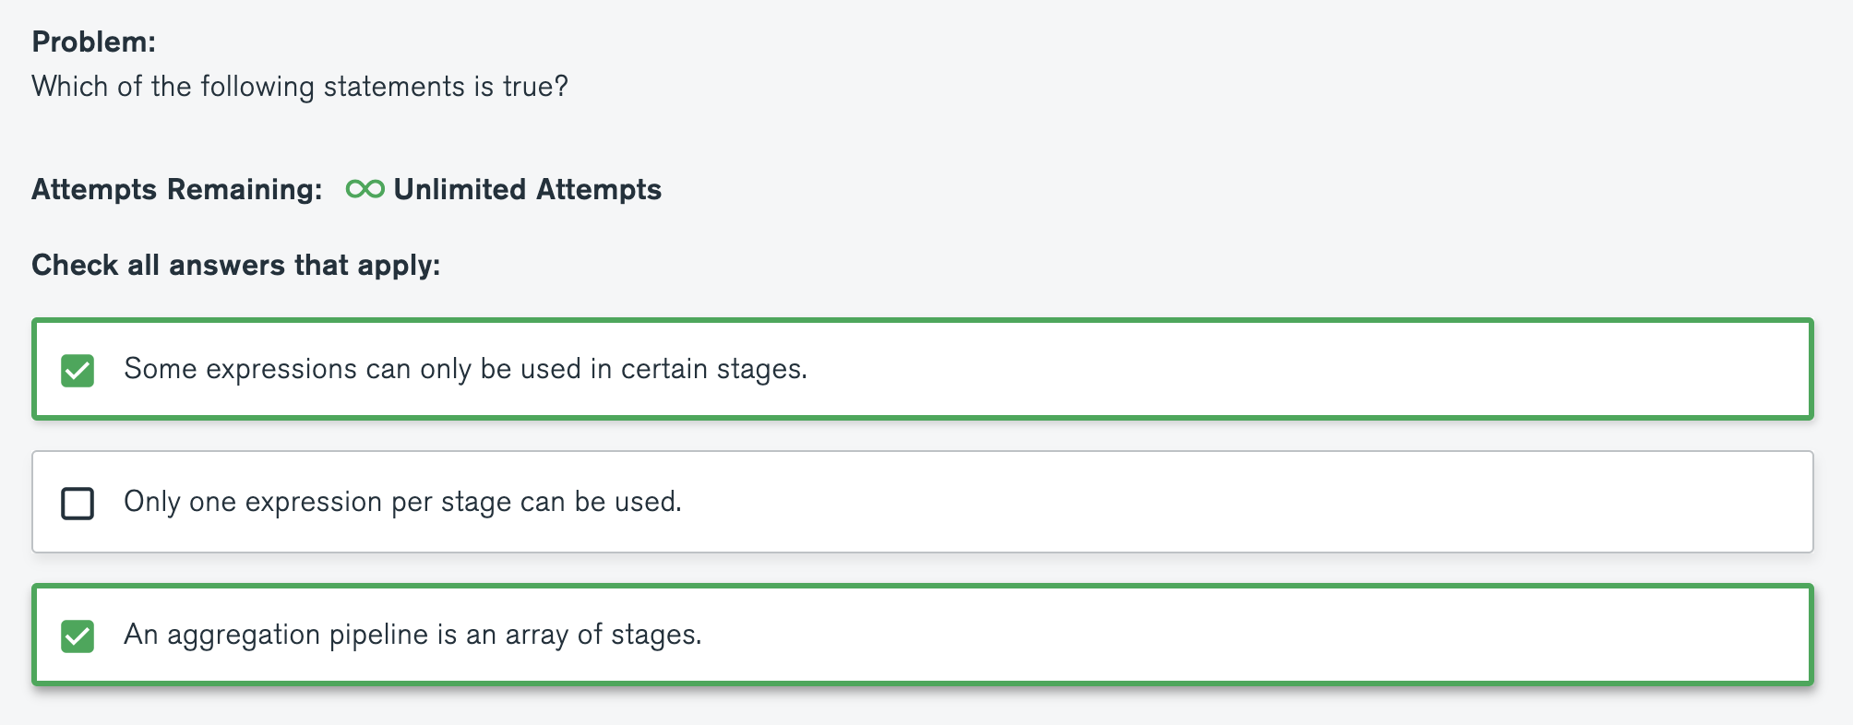
Task: Click the 'Attempts Remaining:' label
Action: pos(177,189)
